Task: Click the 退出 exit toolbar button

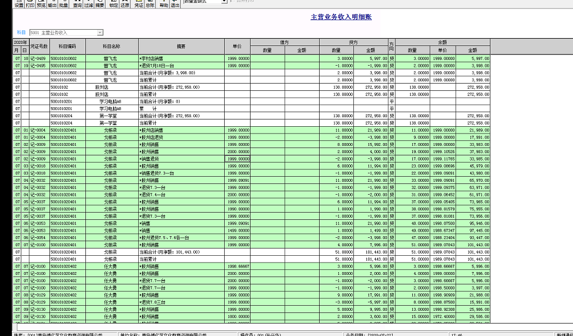Action: 175,4
